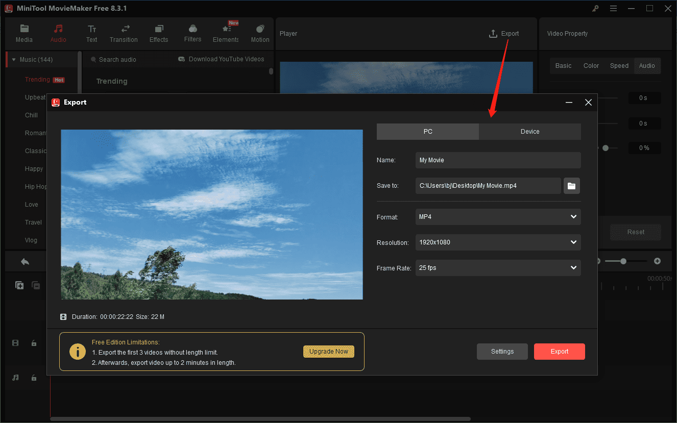677x423 pixels.
Task: Select the Speed tab
Action: pyautogui.click(x=619, y=65)
